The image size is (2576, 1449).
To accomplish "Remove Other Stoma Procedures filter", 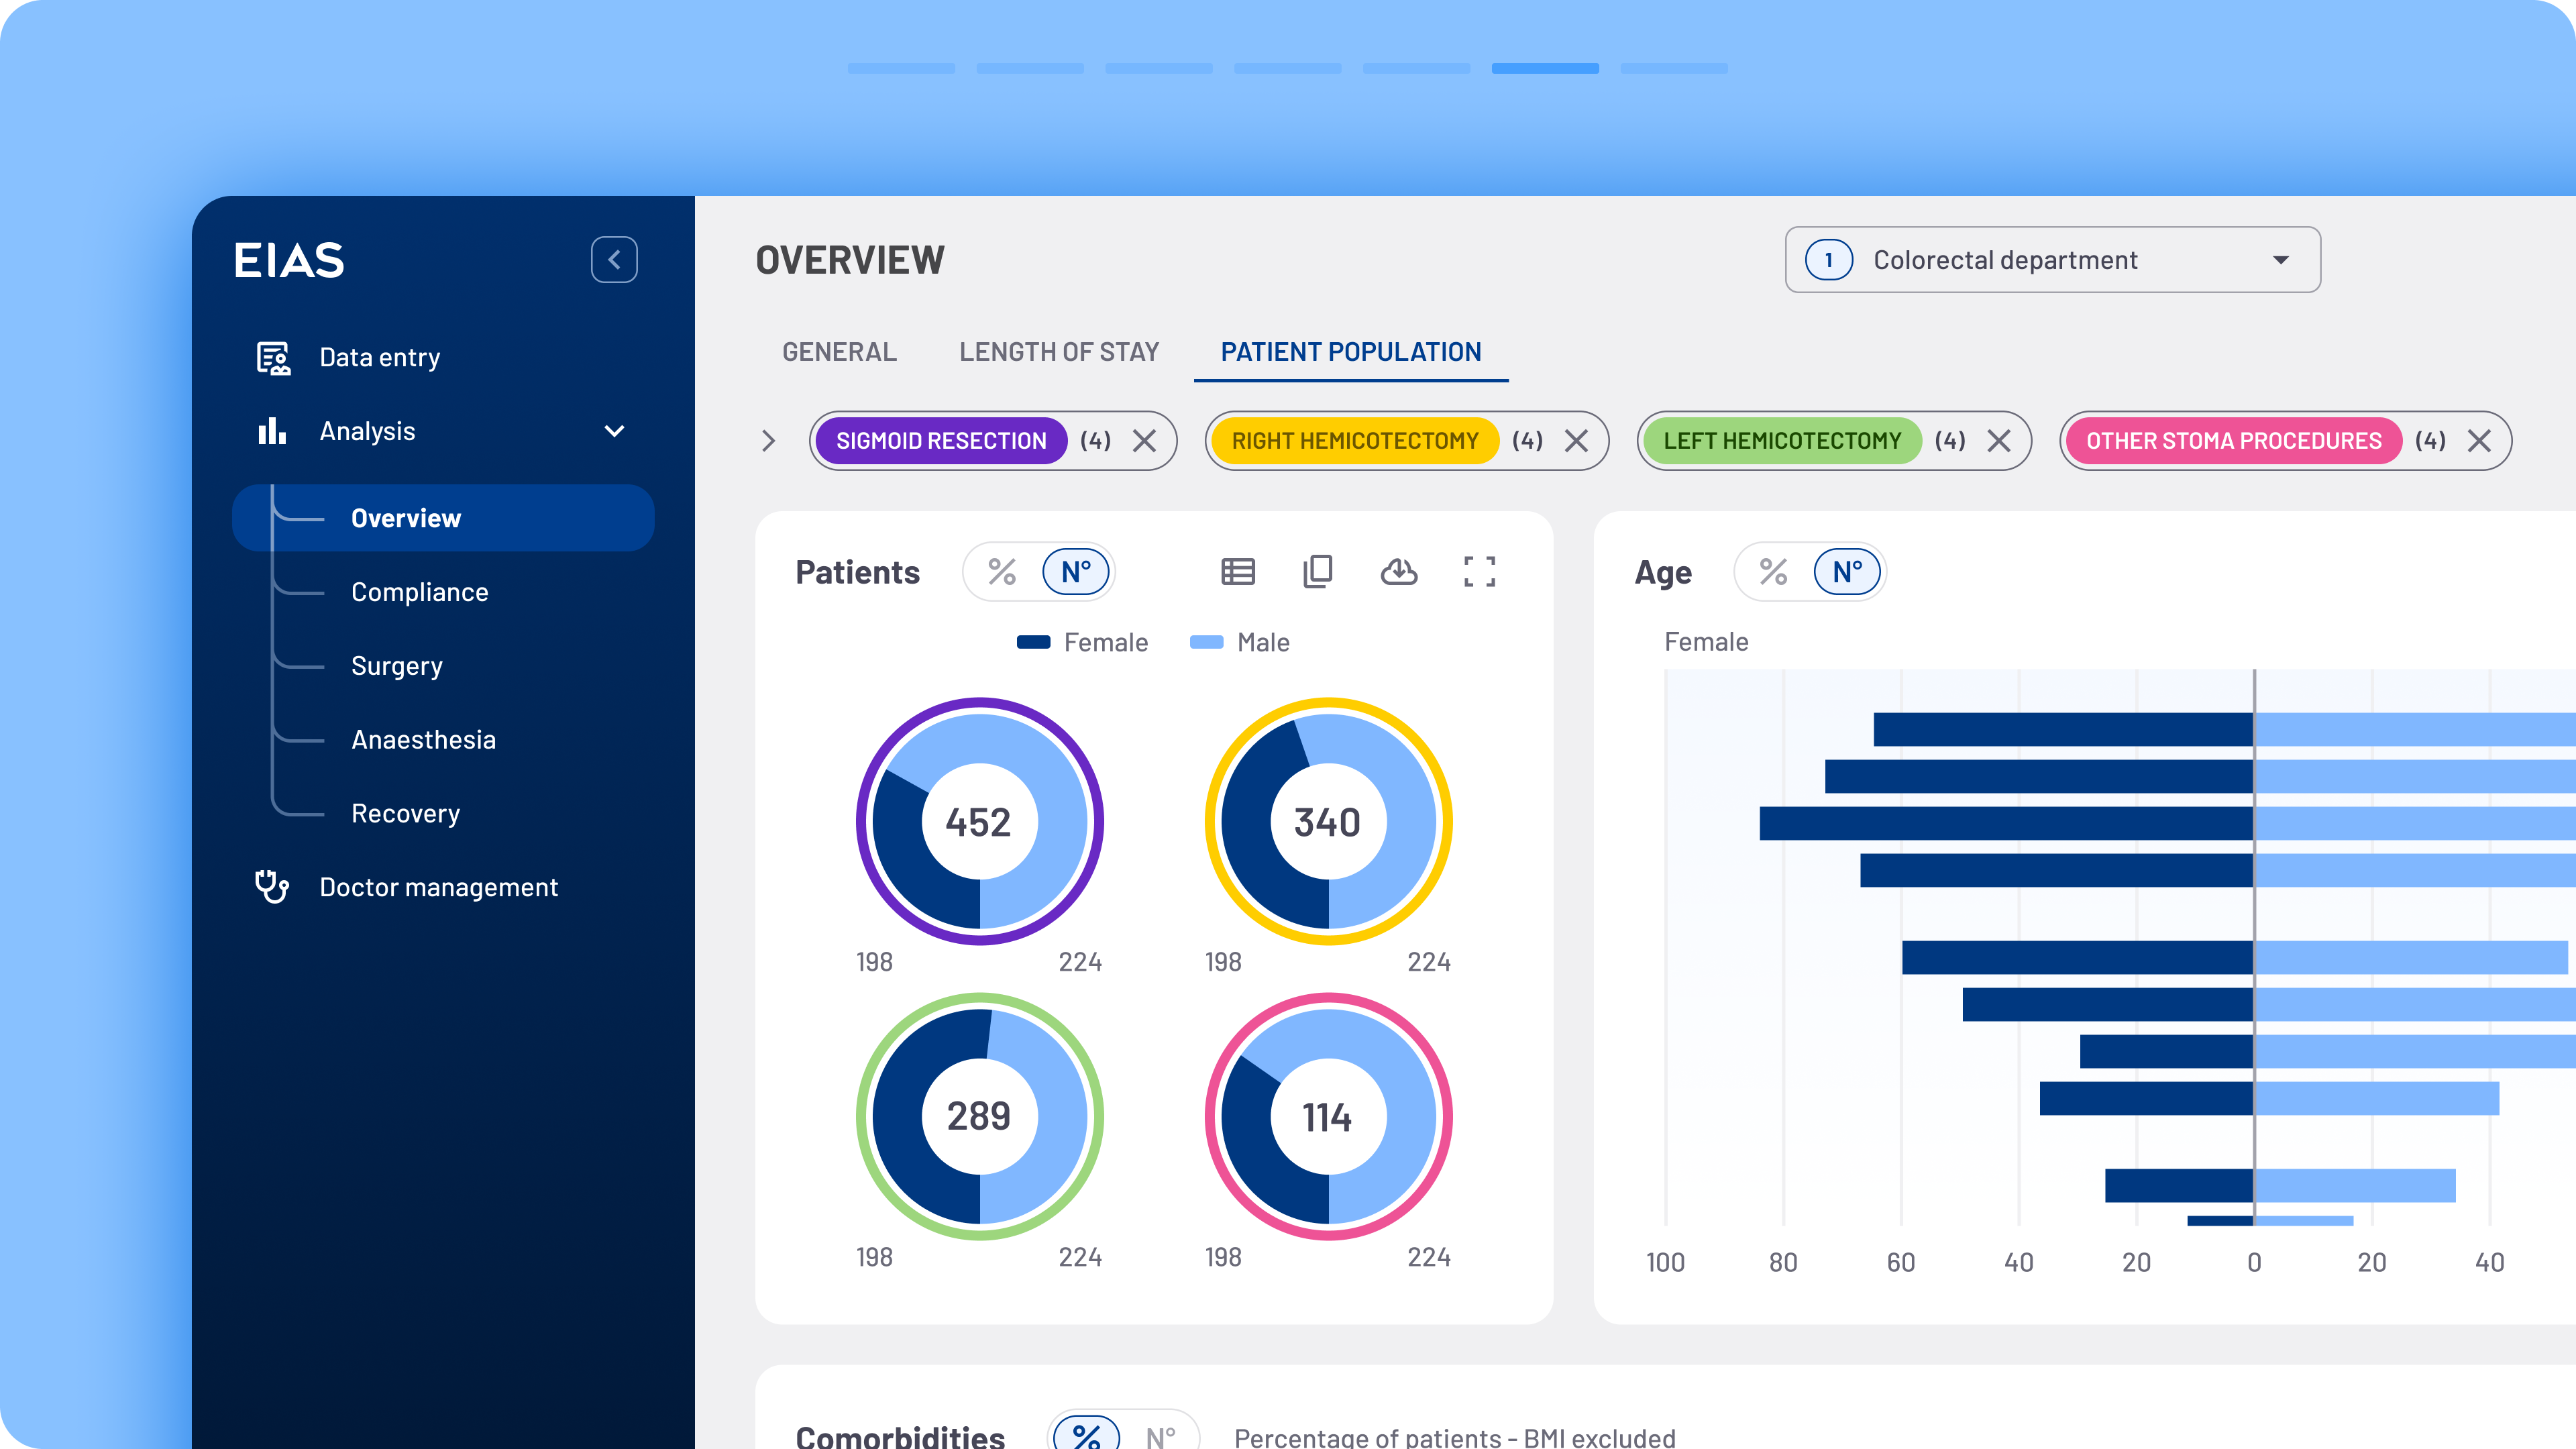I will [2479, 441].
